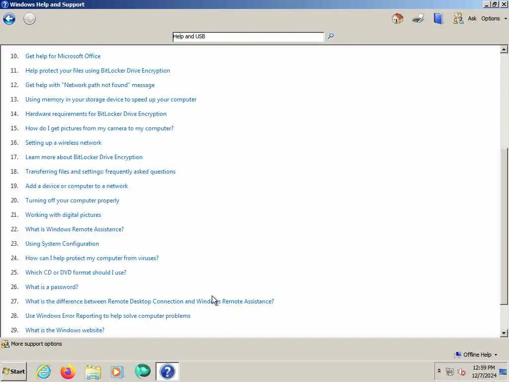Open How can I help protect from viruses

click(92, 258)
